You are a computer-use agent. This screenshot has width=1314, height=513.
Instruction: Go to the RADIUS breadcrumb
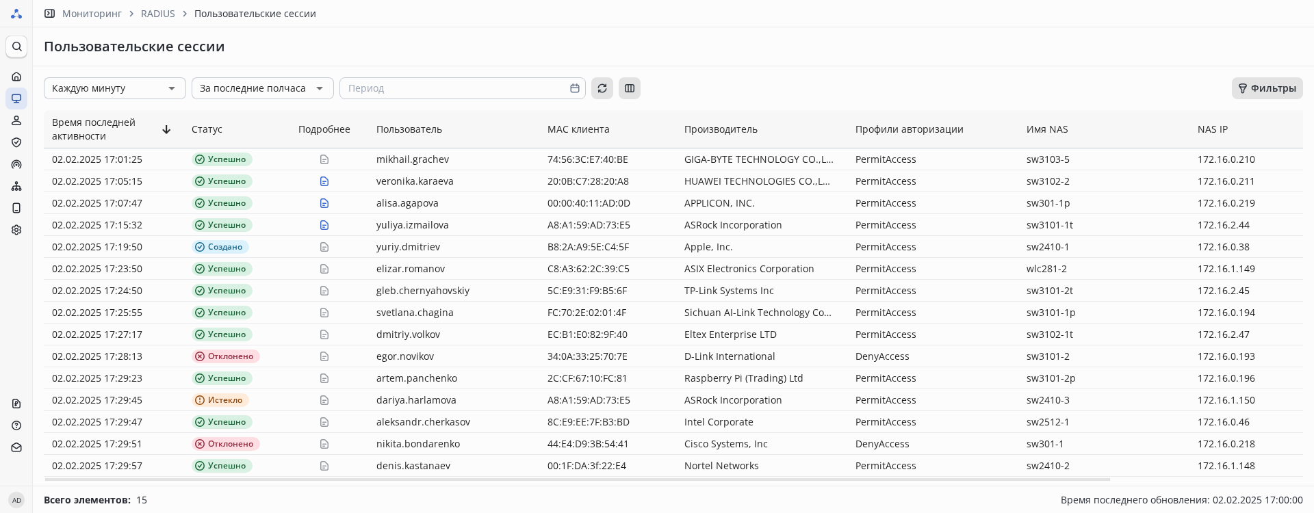(x=157, y=14)
